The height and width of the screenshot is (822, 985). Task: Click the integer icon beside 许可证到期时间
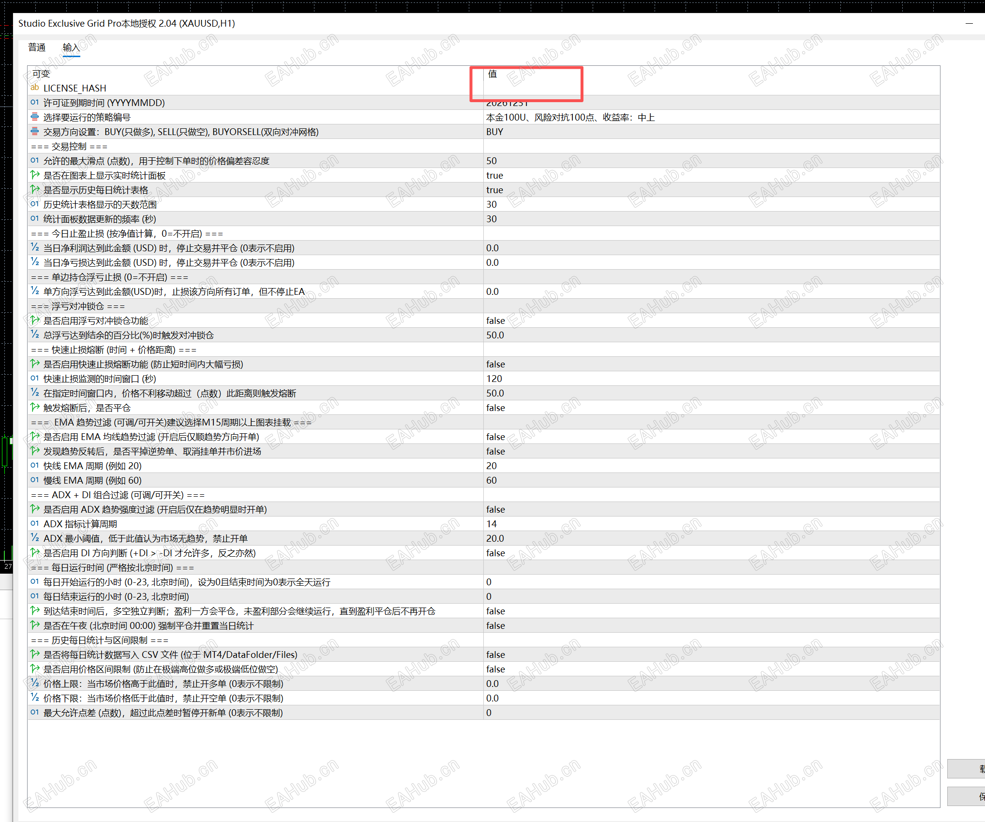point(34,102)
